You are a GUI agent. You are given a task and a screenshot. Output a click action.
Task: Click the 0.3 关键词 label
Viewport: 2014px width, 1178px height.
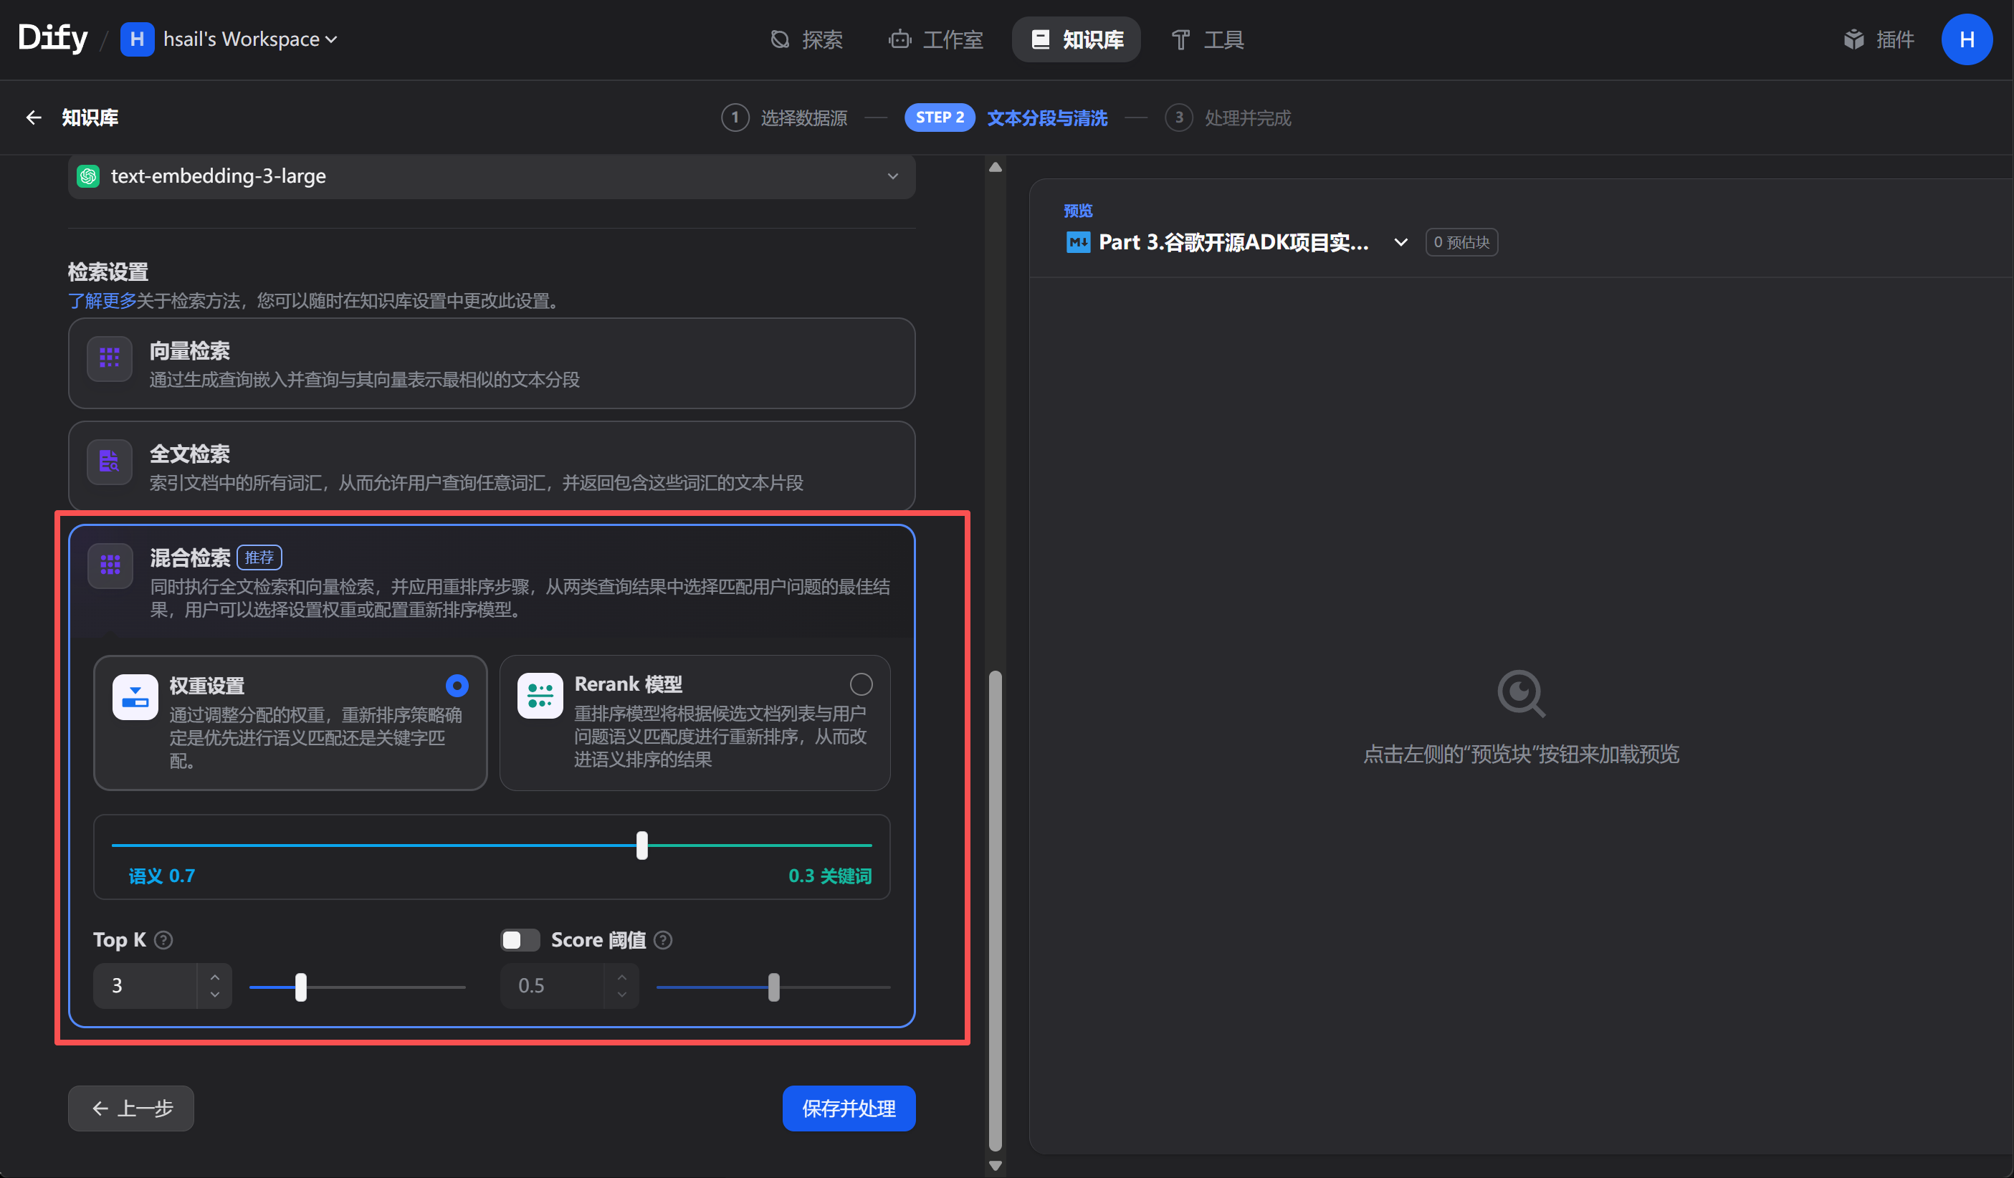tap(831, 876)
